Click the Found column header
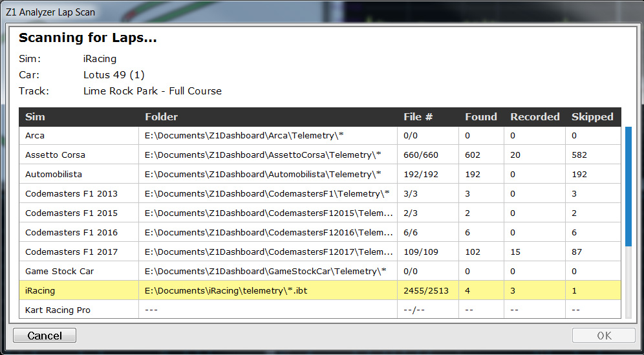Screen dimensions: 644x355 click(481, 116)
